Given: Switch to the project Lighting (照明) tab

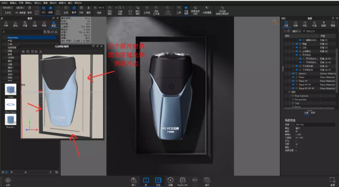Looking at the screenshot, I should click(x=324, y=24).
